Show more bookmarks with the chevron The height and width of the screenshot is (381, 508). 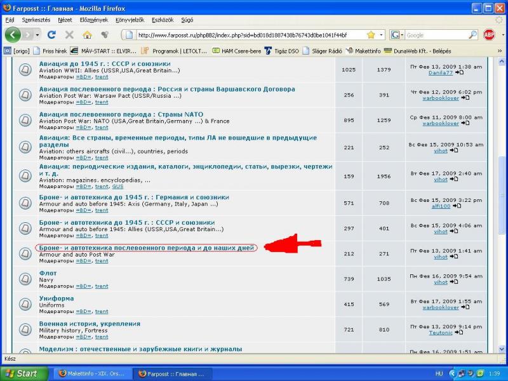click(499, 51)
